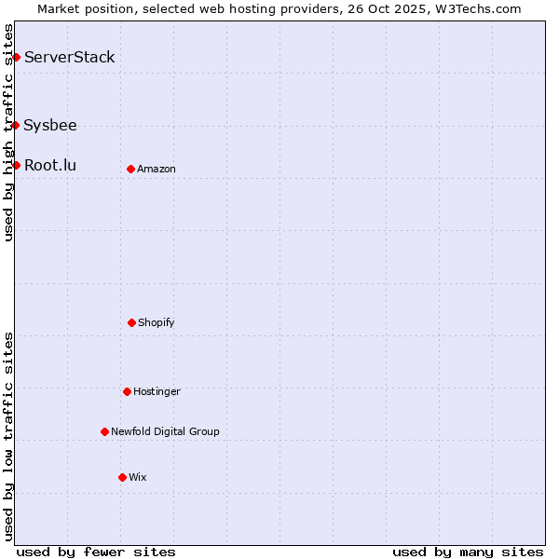Click the chart title mentioning W3Techs.com
Screen dimensions: 559x559
279,8
